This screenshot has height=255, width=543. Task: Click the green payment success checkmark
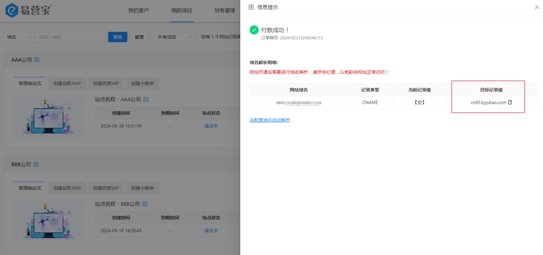[x=254, y=30]
